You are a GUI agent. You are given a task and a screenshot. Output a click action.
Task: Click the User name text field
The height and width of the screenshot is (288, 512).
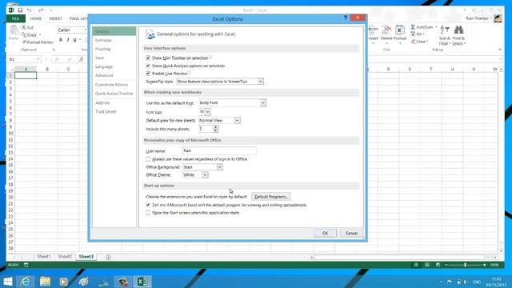(219, 151)
